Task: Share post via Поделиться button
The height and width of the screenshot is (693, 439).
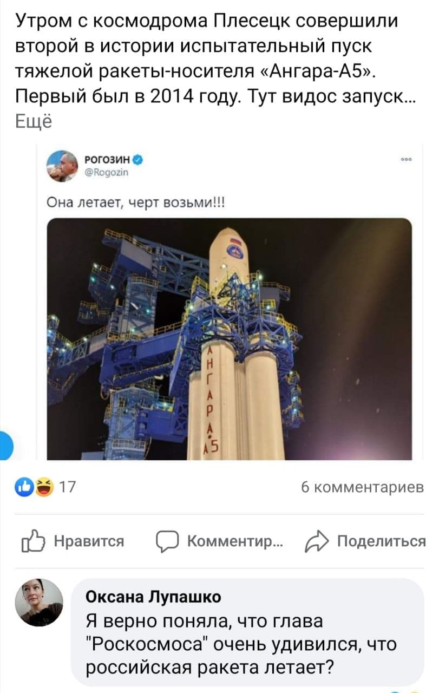Action: pos(366,541)
